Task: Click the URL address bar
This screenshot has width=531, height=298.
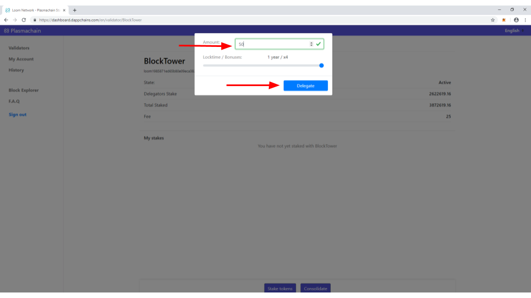Action: pos(261,20)
